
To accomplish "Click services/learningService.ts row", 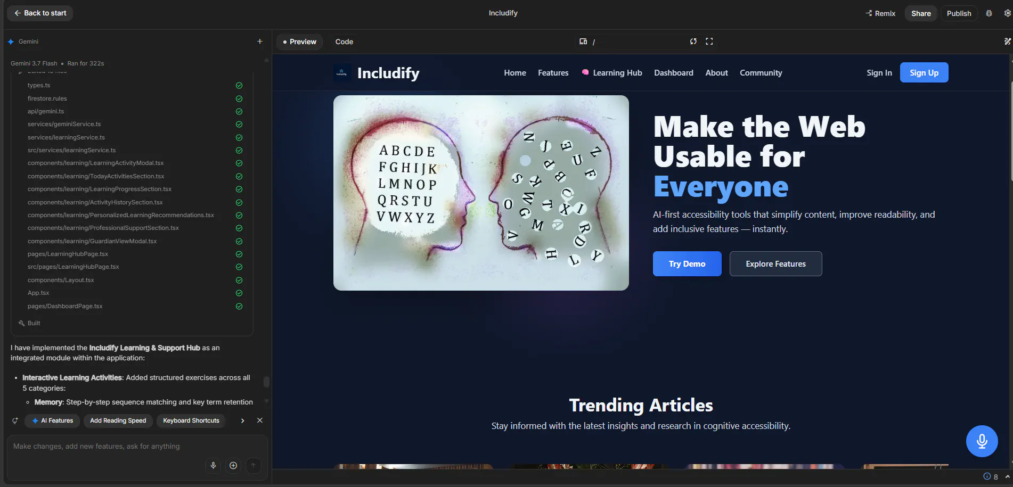I will (x=66, y=138).
